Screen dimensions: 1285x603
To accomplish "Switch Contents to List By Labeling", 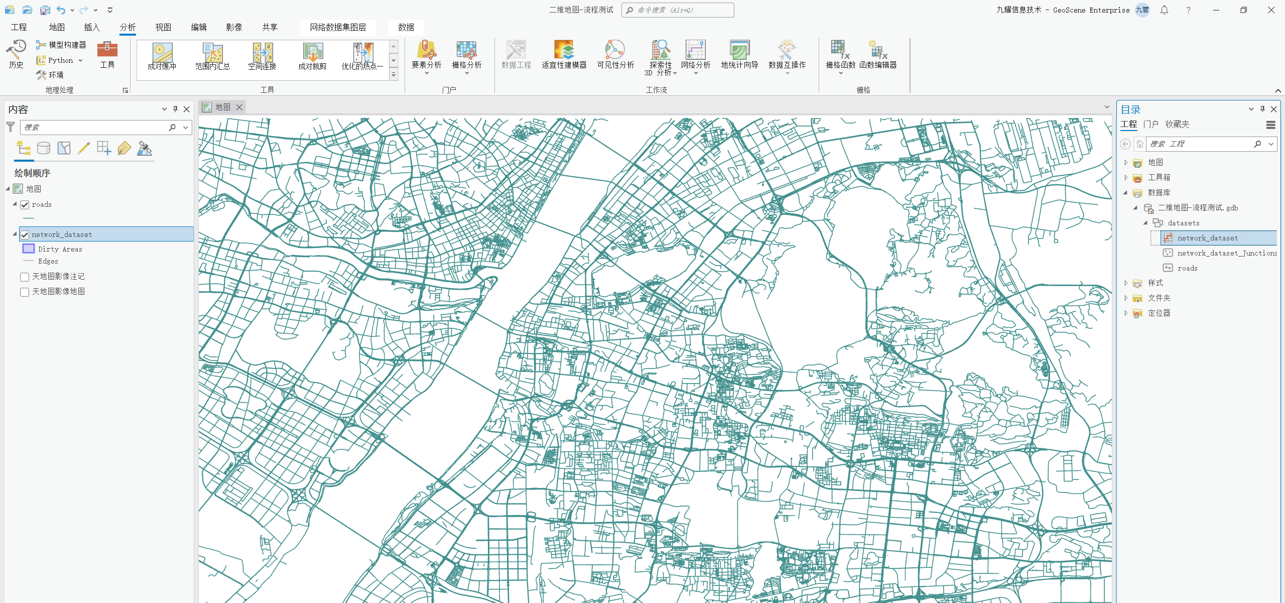I will point(124,148).
